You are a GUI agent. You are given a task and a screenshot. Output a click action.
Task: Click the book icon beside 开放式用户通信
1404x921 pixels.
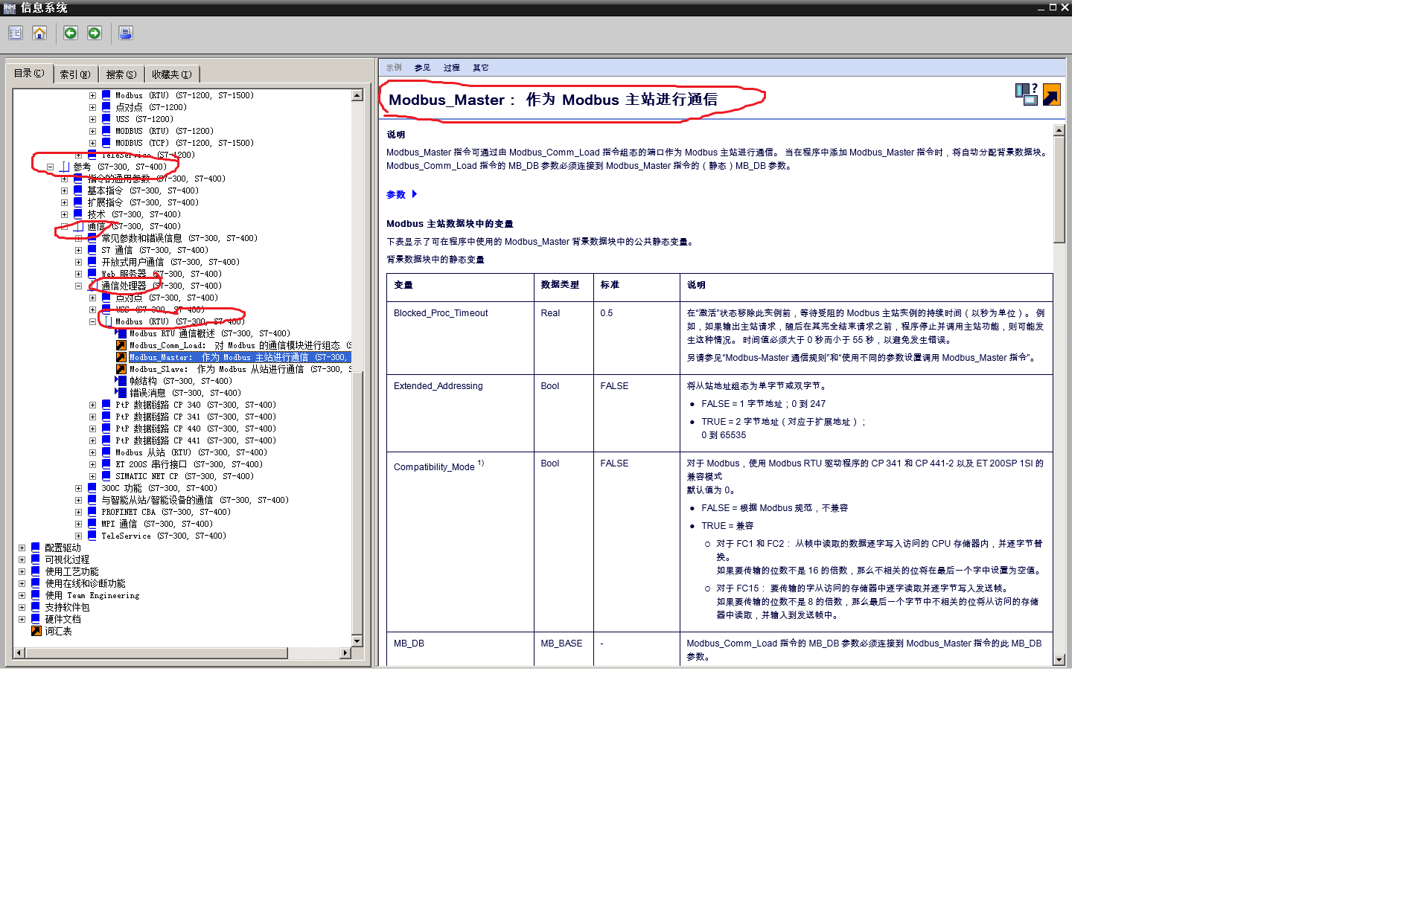(92, 262)
